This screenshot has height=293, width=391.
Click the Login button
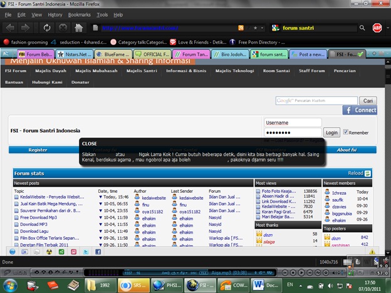tap(331, 133)
